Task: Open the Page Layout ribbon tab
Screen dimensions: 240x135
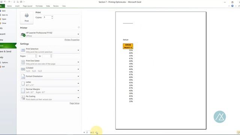Action: pos(27,6)
